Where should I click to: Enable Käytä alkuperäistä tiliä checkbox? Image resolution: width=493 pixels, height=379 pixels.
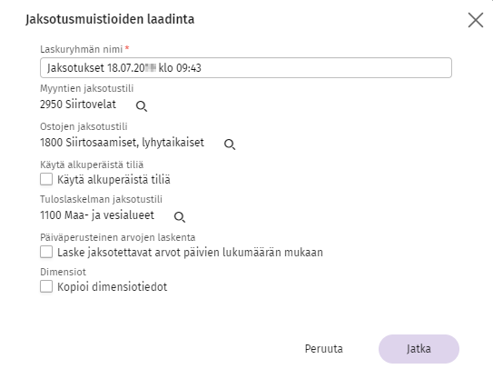click(x=46, y=179)
